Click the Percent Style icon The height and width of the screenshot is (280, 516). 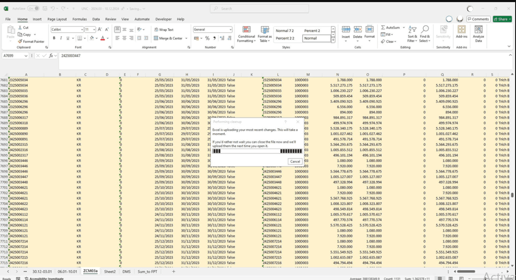coord(207,38)
